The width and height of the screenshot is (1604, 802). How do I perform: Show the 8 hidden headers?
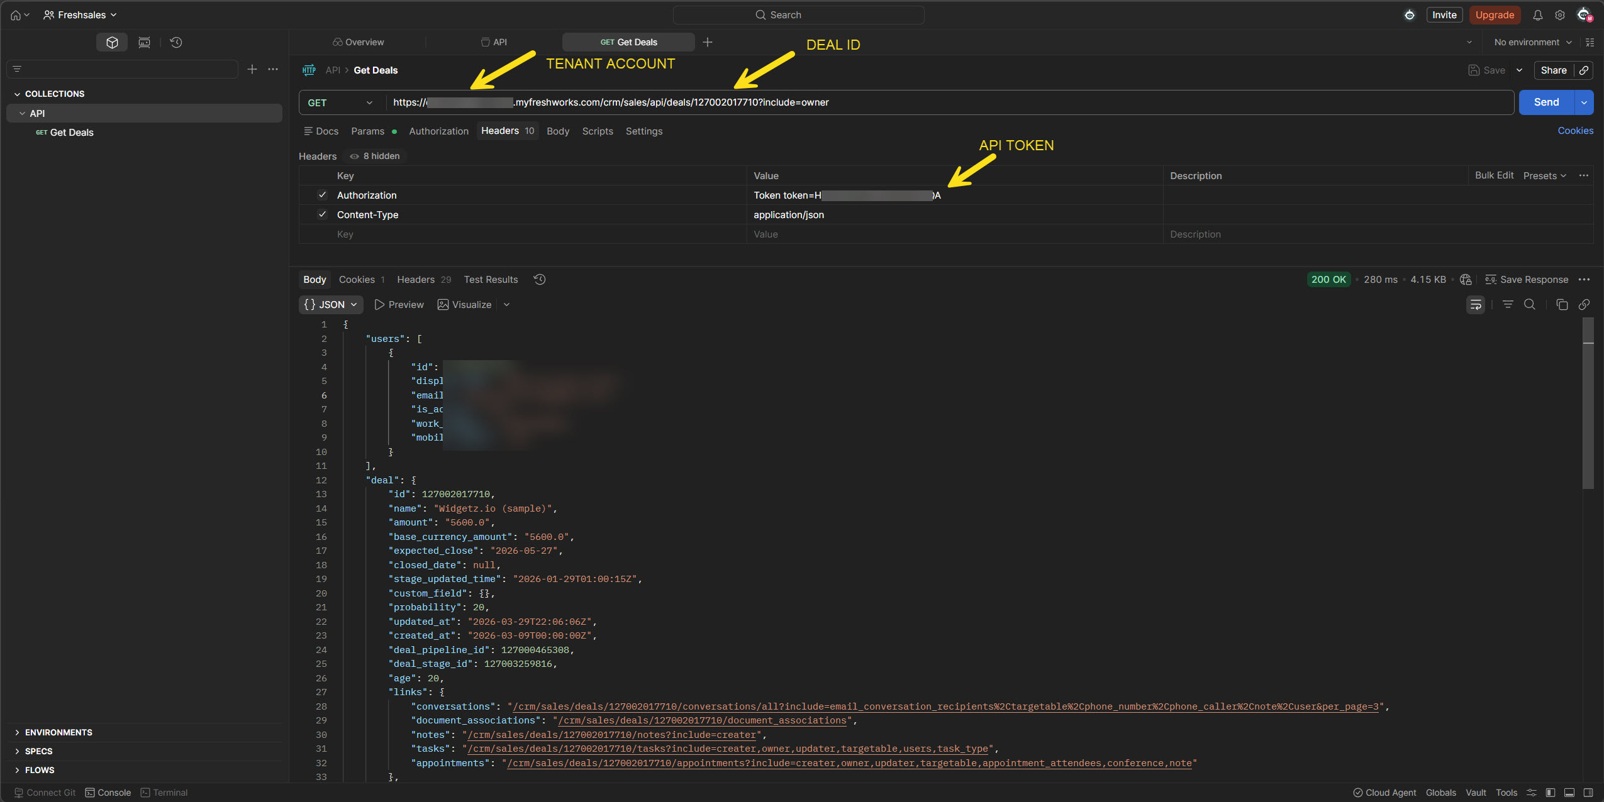[375, 156]
